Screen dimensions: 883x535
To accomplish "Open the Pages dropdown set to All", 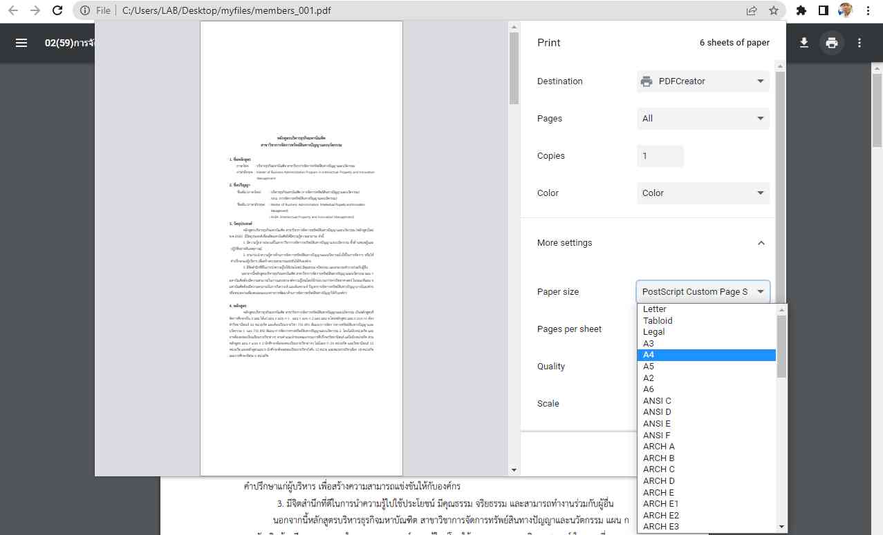I will (703, 119).
